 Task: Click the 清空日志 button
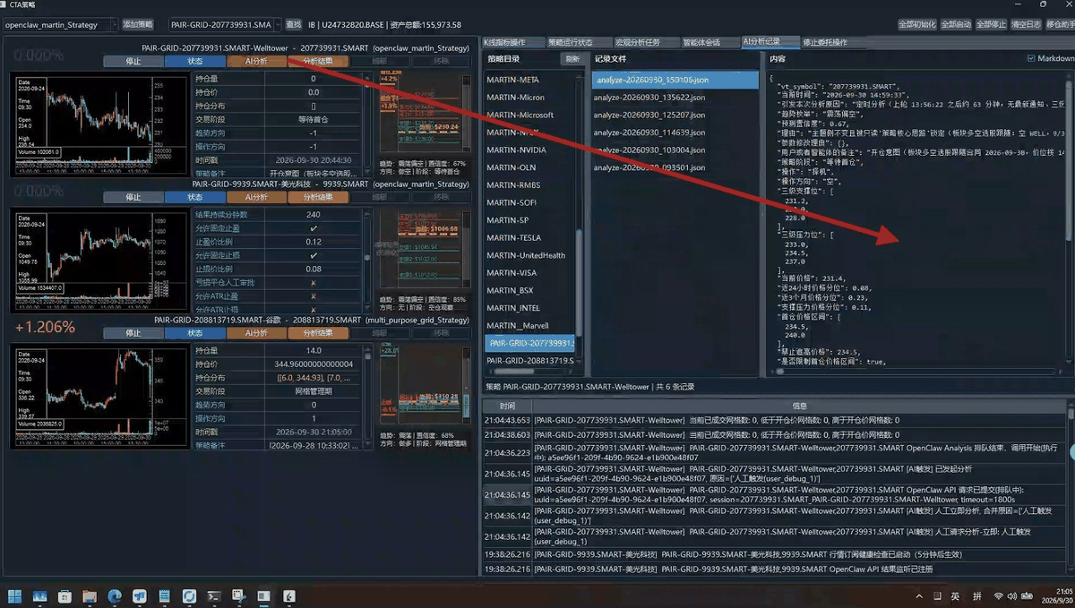click(x=1026, y=25)
